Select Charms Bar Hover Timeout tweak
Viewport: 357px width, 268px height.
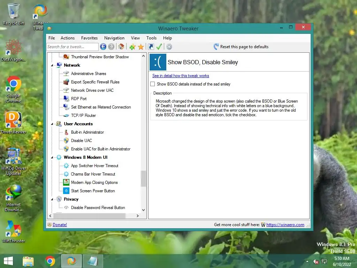(93, 174)
